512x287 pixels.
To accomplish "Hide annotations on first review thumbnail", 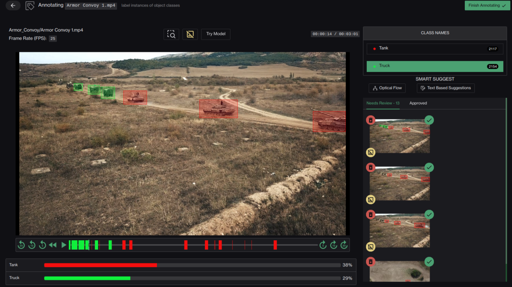I will coord(371,152).
